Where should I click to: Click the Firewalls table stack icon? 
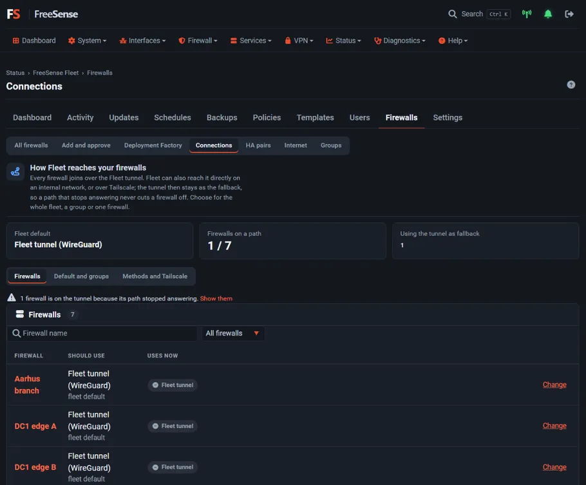(20, 314)
